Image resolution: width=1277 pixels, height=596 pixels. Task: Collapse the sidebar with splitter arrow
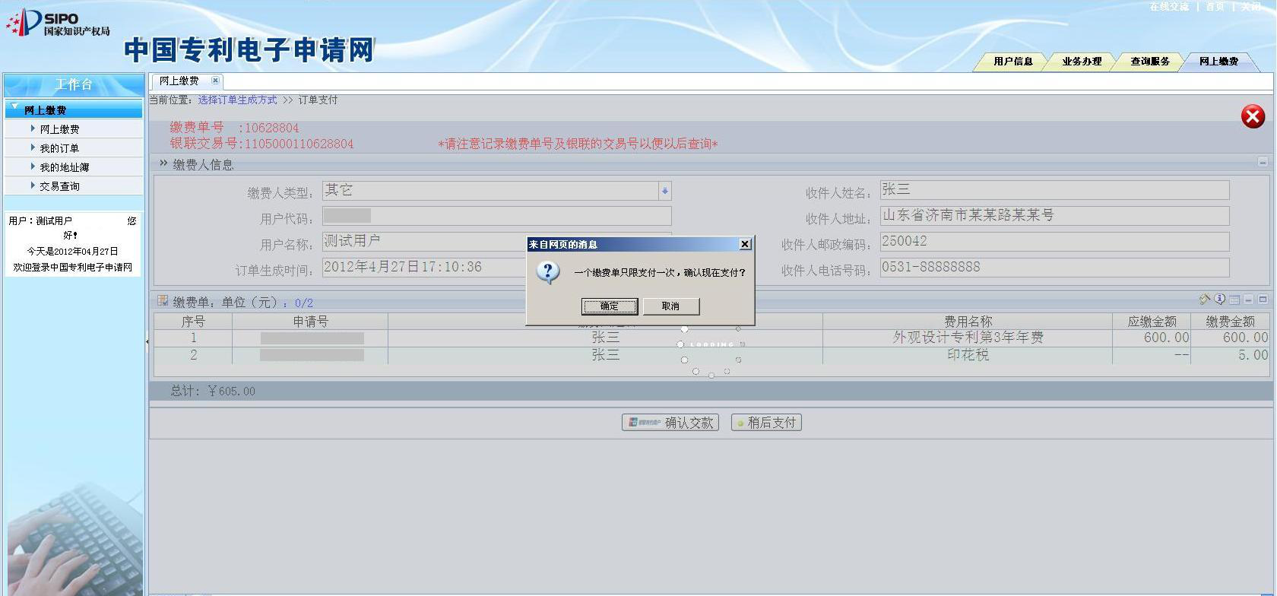pyautogui.click(x=147, y=342)
